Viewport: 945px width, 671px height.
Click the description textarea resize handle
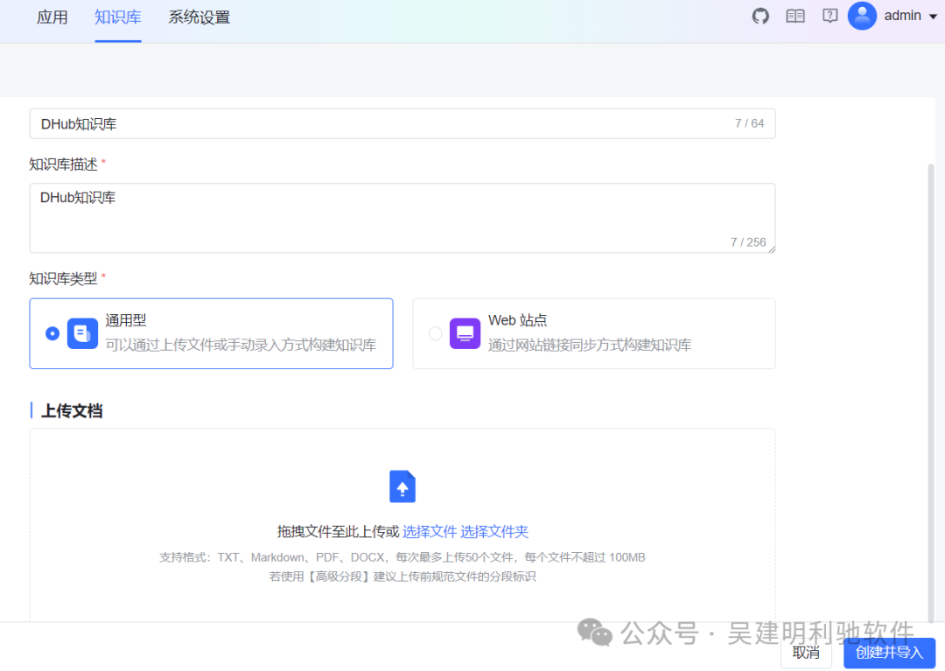pos(772,249)
